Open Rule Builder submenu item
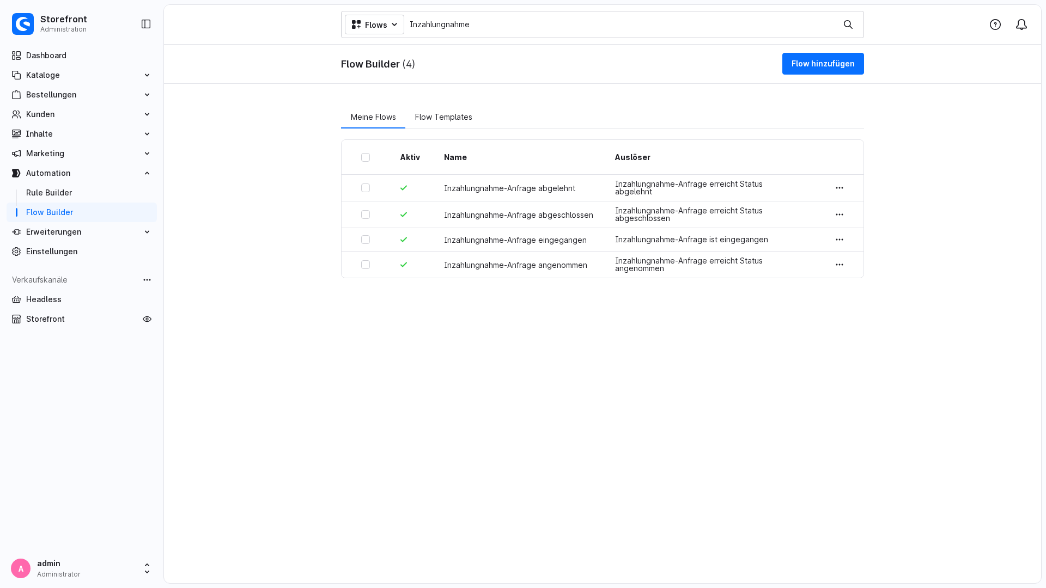Viewport: 1046px width, 588px height. point(82,193)
